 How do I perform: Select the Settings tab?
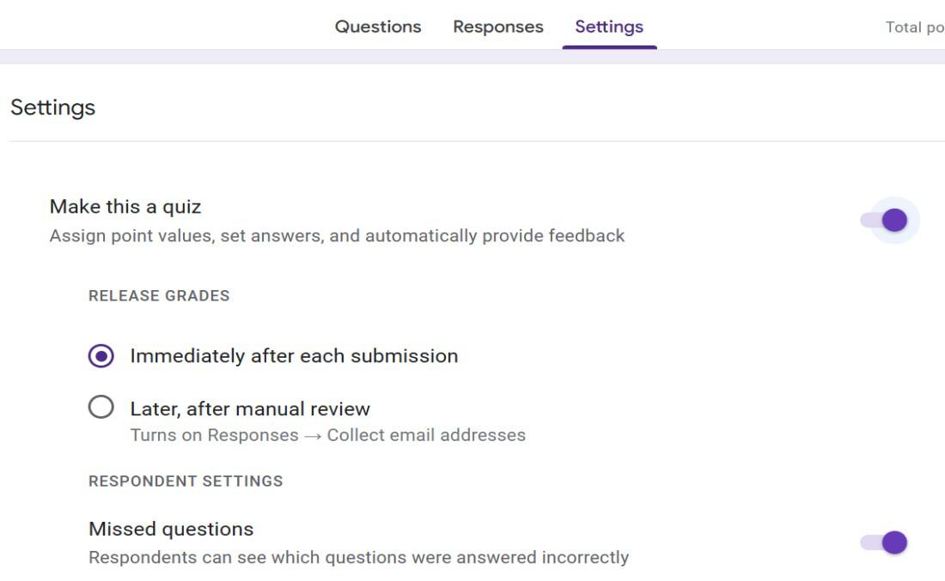609,27
